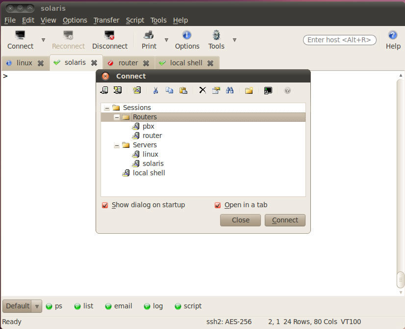Click the New Folder icon
Viewport: 405px width, 329px height.
point(249,90)
